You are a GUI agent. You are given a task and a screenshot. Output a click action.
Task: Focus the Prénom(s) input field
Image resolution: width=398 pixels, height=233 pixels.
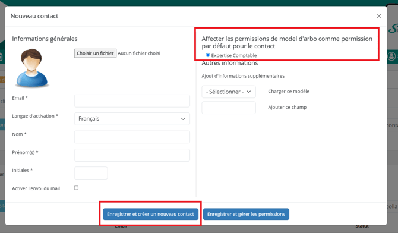[132, 155]
